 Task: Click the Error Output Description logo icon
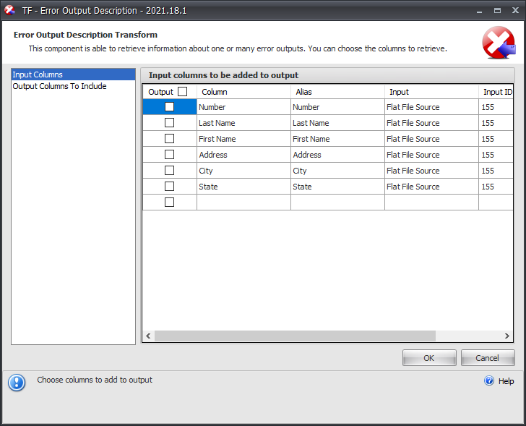pos(499,43)
